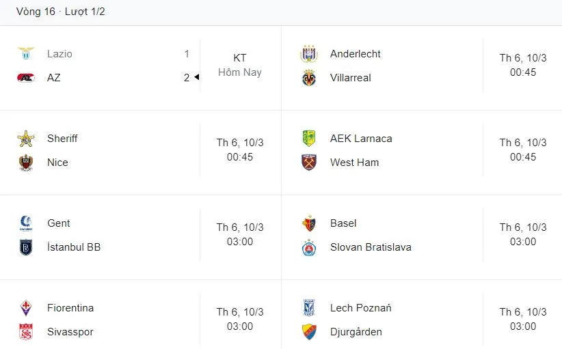Click the Djurgården shield crest
Screen dimensions: 562x349
pyautogui.click(x=309, y=332)
